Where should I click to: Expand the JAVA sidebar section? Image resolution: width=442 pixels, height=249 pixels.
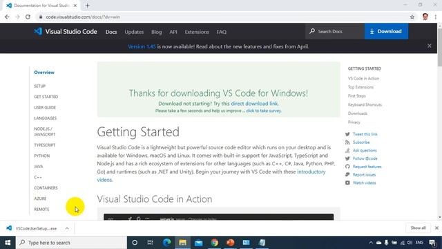point(39,167)
